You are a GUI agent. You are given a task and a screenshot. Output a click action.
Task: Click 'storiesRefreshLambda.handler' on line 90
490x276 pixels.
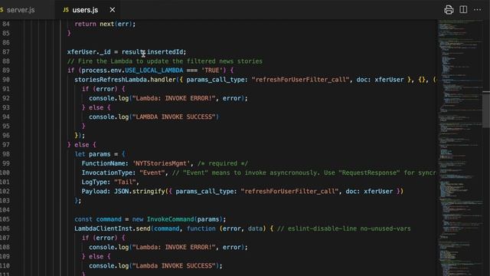click(x=125, y=80)
